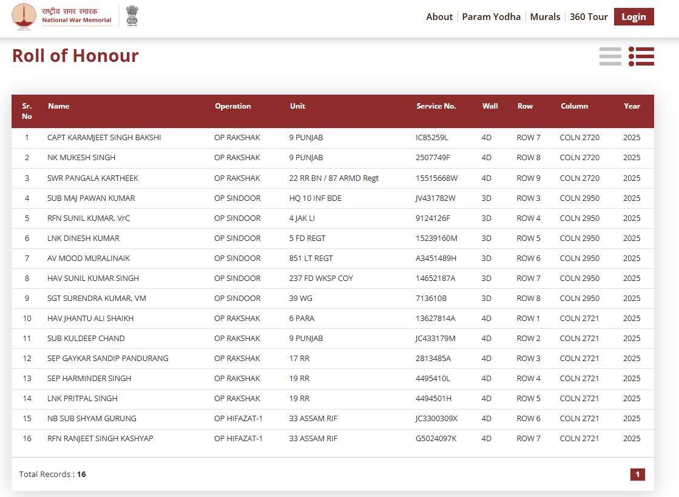Viewport: 679px width, 497px height.
Task: Click the National War Memorial logo
Action: [61, 16]
